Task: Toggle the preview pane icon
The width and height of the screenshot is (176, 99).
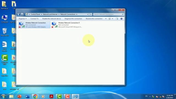Action: [x=117, y=19]
